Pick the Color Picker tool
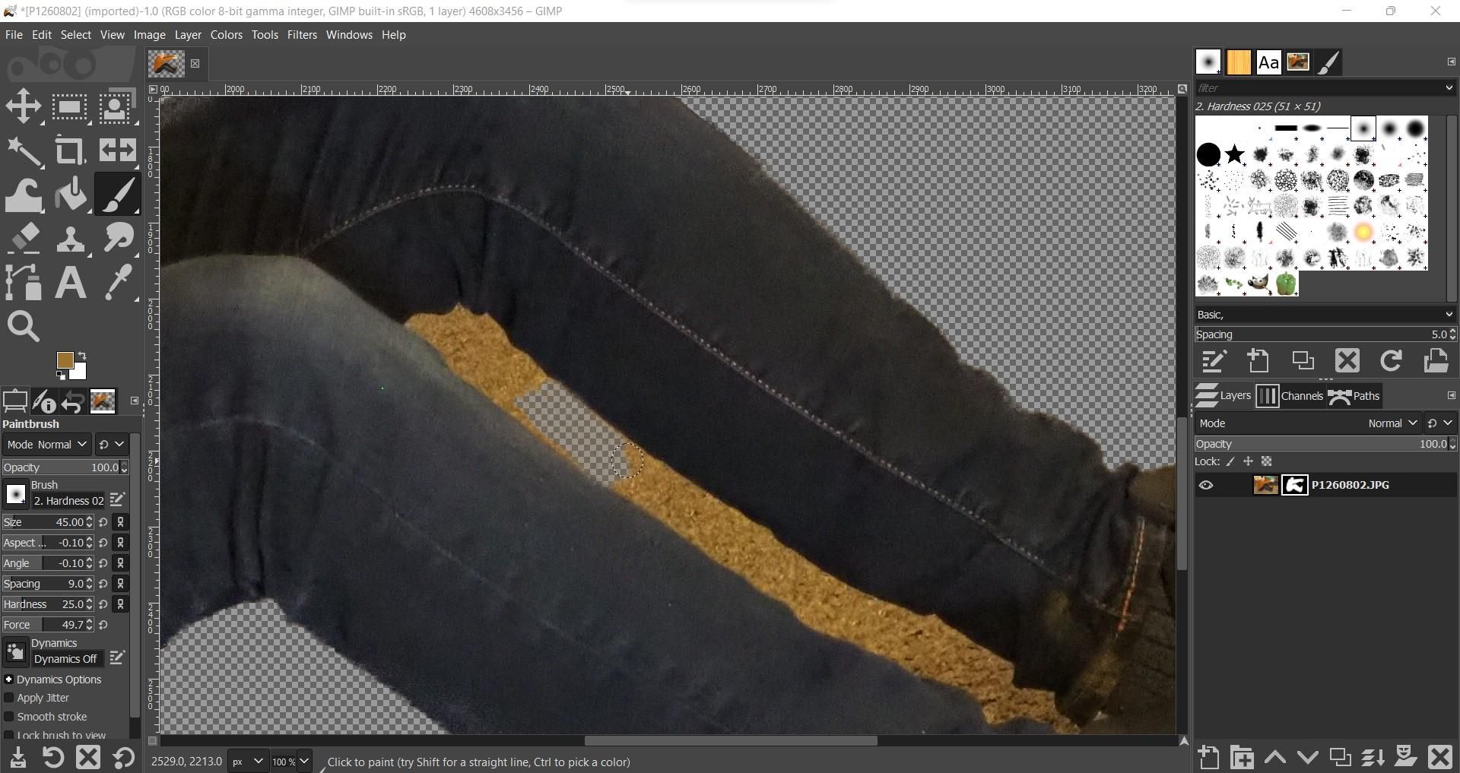This screenshot has width=1460, height=773. pyautogui.click(x=117, y=282)
